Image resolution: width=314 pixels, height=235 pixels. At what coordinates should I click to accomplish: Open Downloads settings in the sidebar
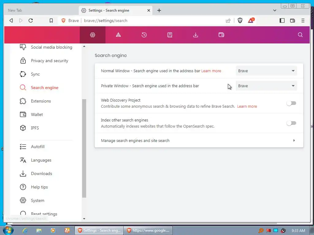point(36,173)
